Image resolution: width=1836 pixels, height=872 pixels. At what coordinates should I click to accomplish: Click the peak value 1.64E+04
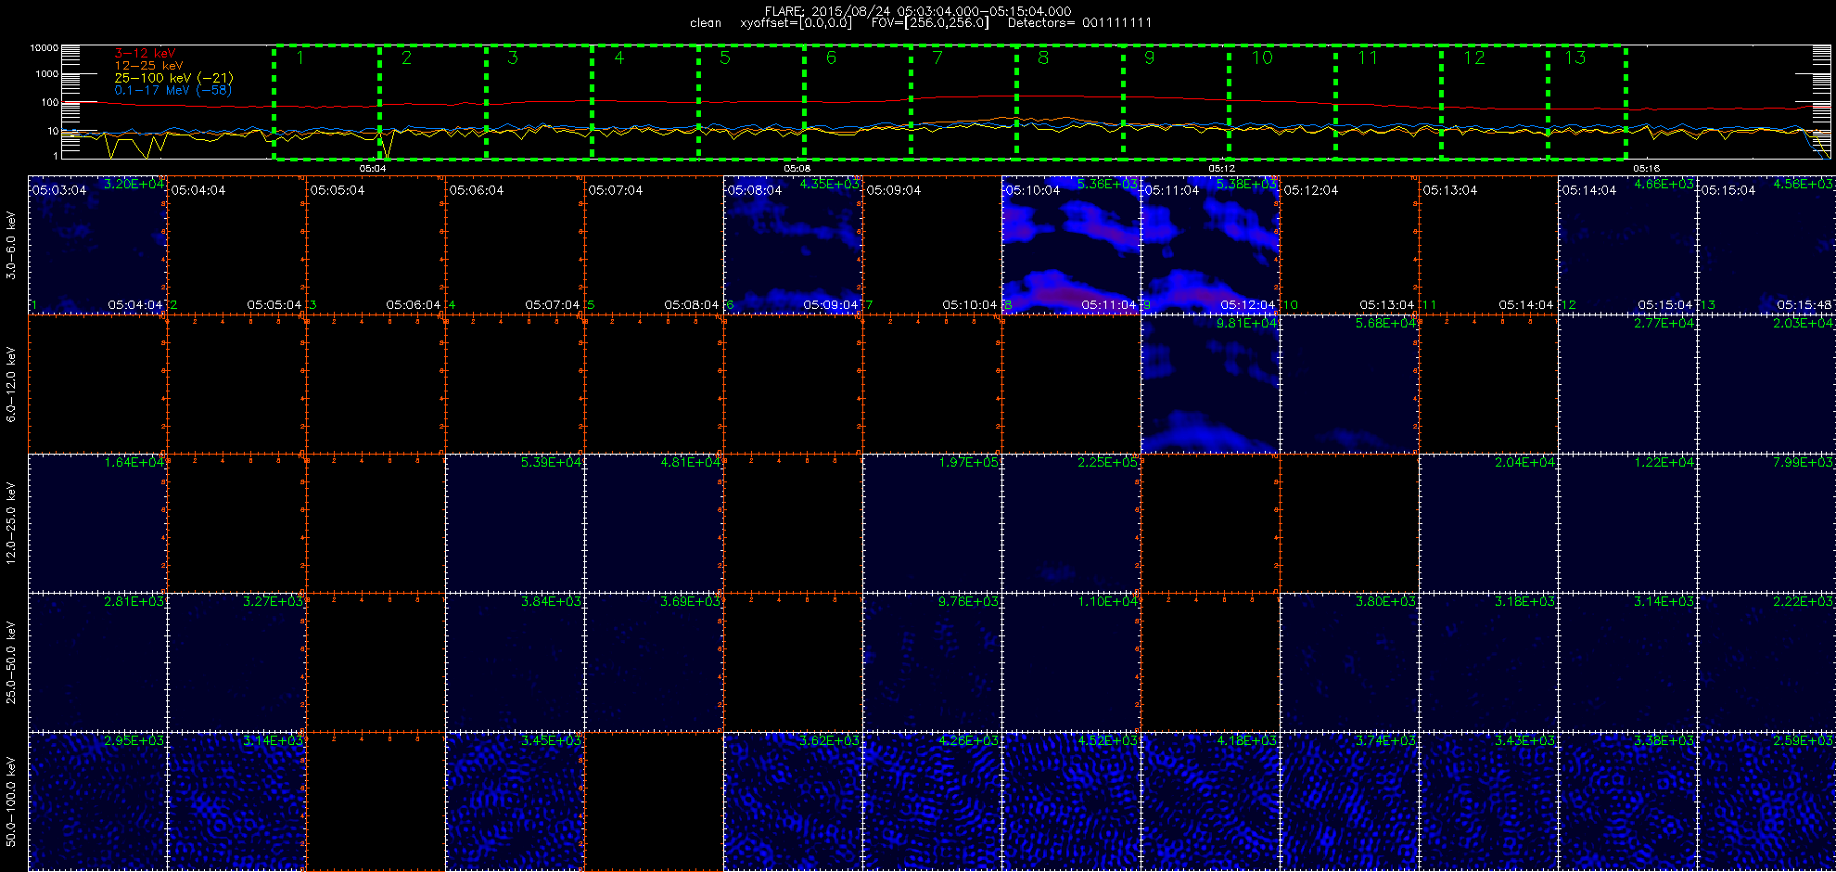pyautogui.click(x=134, y=462)
